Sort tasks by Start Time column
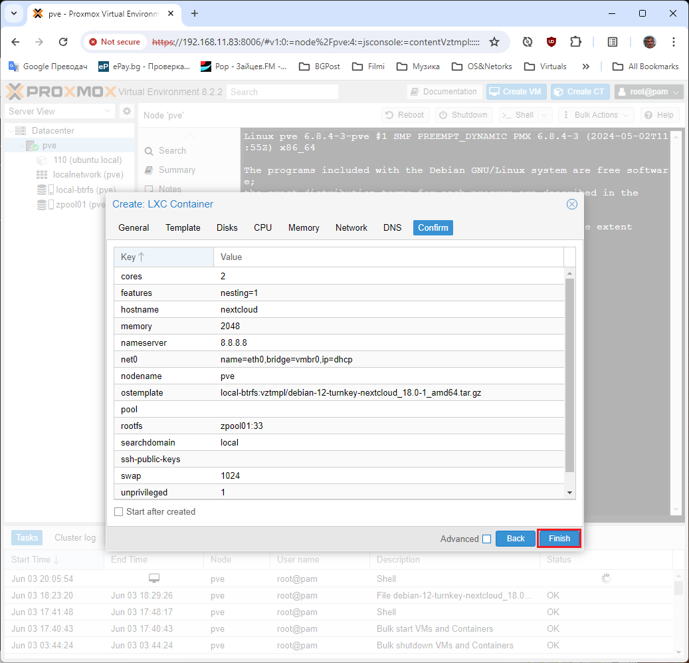Viewport: 689px width, 663px height. [x=54, y=560]
